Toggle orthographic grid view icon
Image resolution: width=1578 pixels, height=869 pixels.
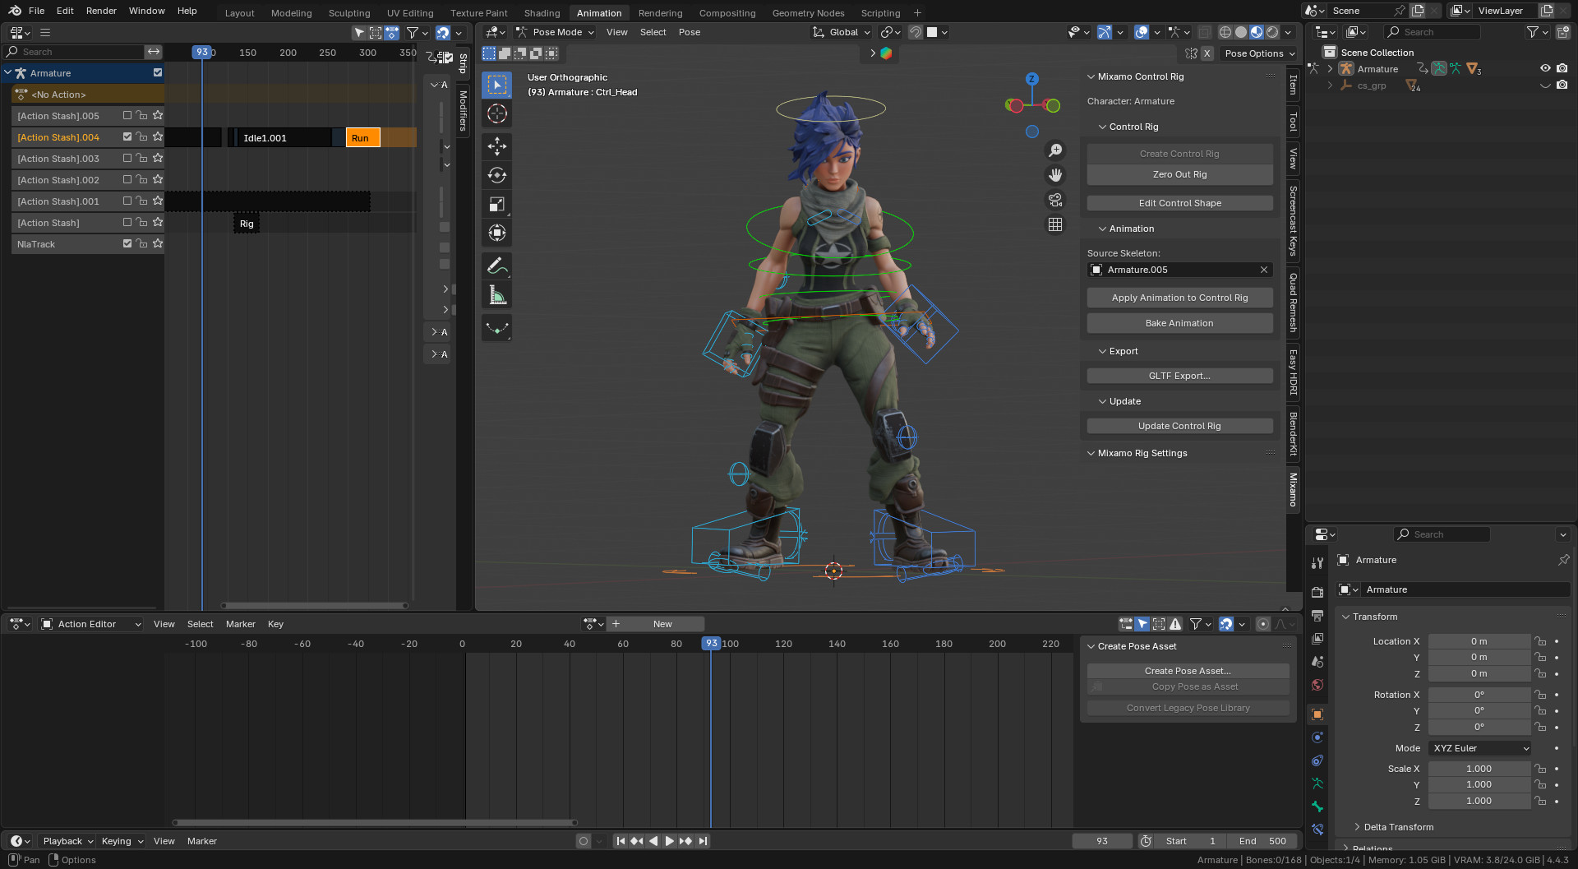[x=1055, y=224]
